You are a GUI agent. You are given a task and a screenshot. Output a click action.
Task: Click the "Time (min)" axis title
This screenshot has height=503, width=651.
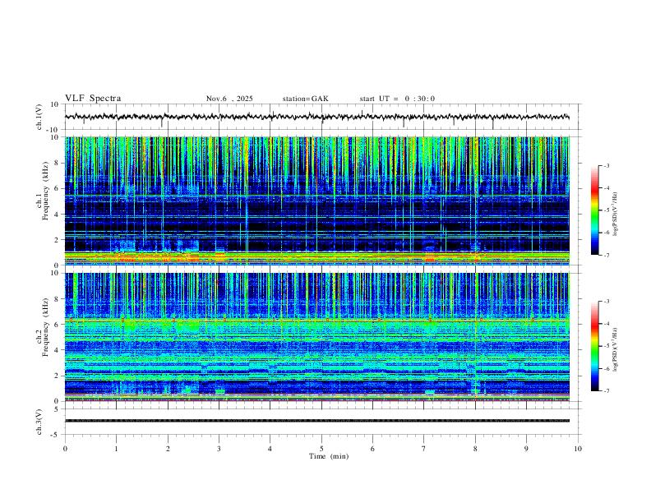tap(329, 456)
